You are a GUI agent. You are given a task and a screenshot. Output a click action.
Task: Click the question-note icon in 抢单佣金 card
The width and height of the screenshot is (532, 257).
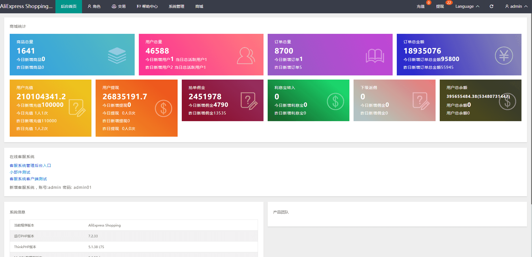pos(249,101)
